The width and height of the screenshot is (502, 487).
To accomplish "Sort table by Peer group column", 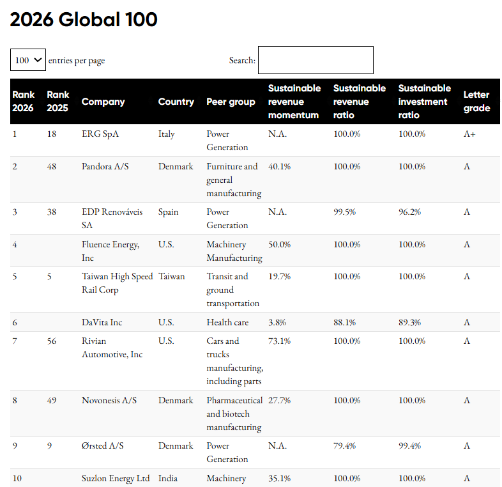I will (231, 102).
